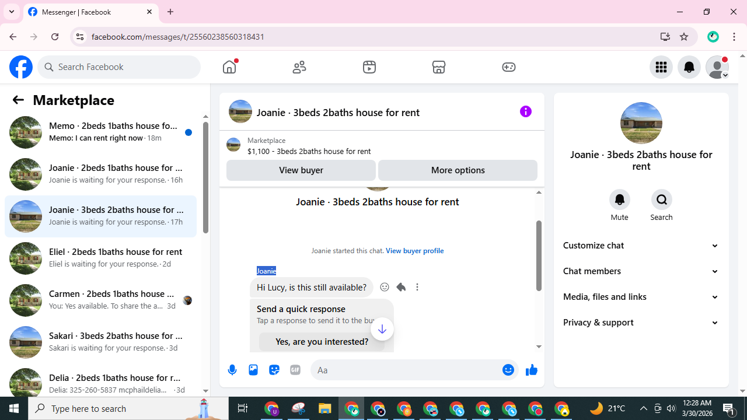Open the $1,100 Marketplace listing link
747x420 pixels.
[x=309, y=151]
